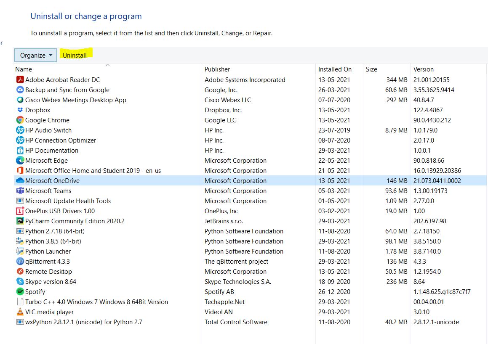The image size is (488, 344).
Task: Click the Cisco Webex Meetings icon
Action: [x=20, y=100]
